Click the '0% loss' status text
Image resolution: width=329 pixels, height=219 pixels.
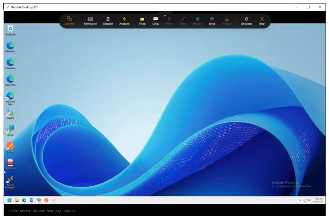pyautogui.click(x=39, y=211)
